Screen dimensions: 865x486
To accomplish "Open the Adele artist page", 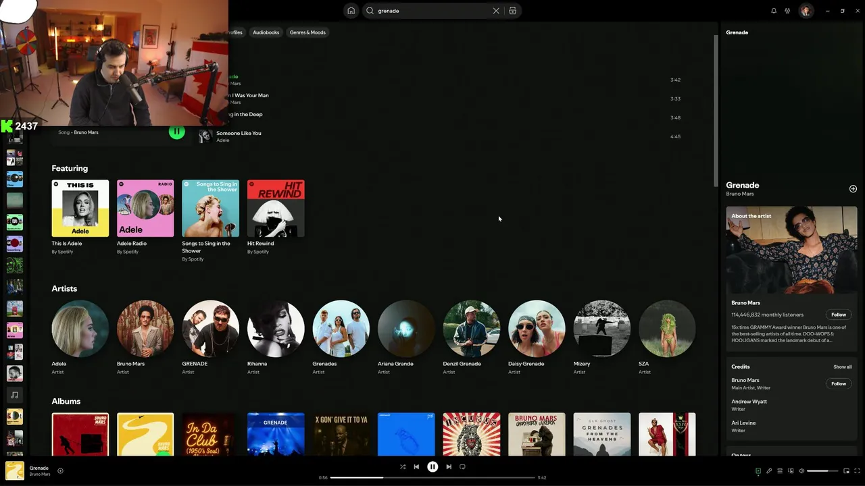I will pyautogui.click(x=80, y=329).
